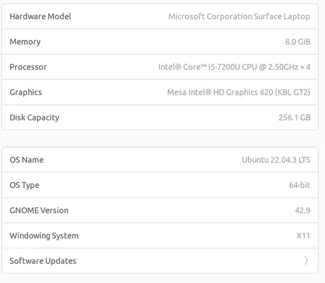Screen dimensions: 325x283
Task: Select the Windowing System row
Action: tap(160, 235)
